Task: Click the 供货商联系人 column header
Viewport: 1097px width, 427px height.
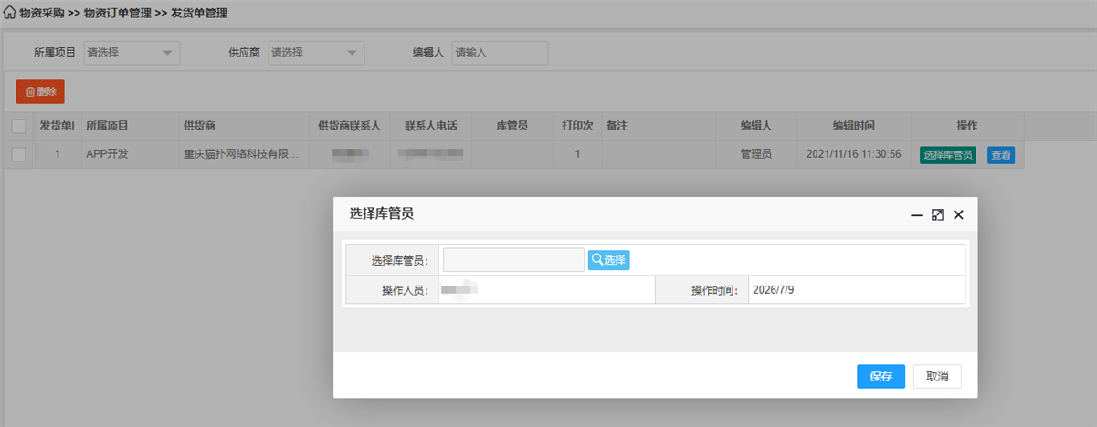Action: point(349,126)
